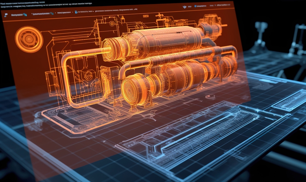Click the blue rectangular panel on table right
This screenshot has height=182, width=306.
point(288,99)
